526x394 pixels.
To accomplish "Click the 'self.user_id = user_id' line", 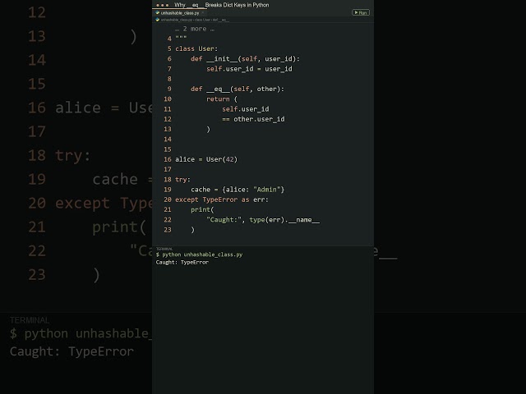I will 249,69.
